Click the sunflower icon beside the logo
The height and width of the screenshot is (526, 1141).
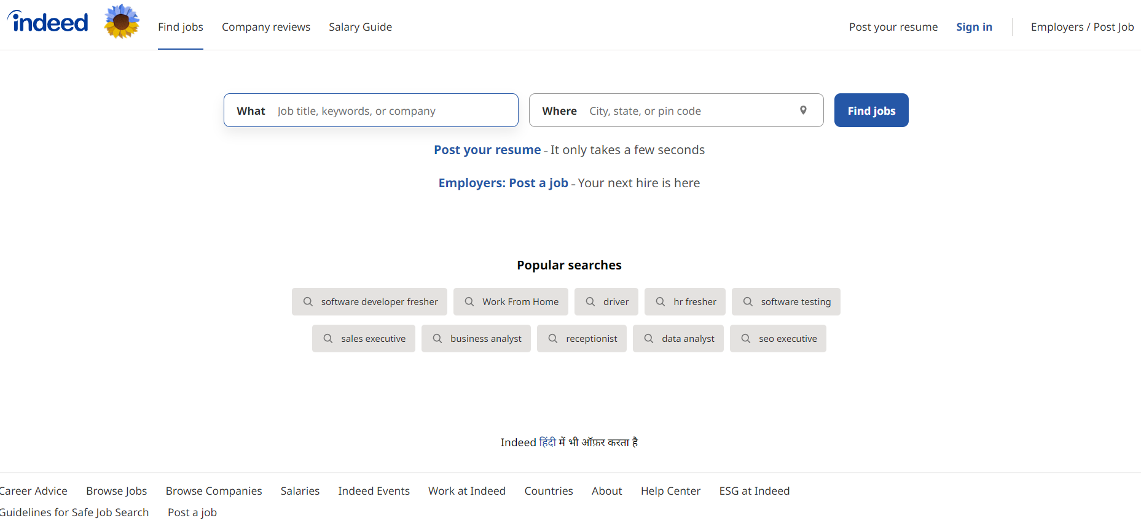tap(122, 21)
